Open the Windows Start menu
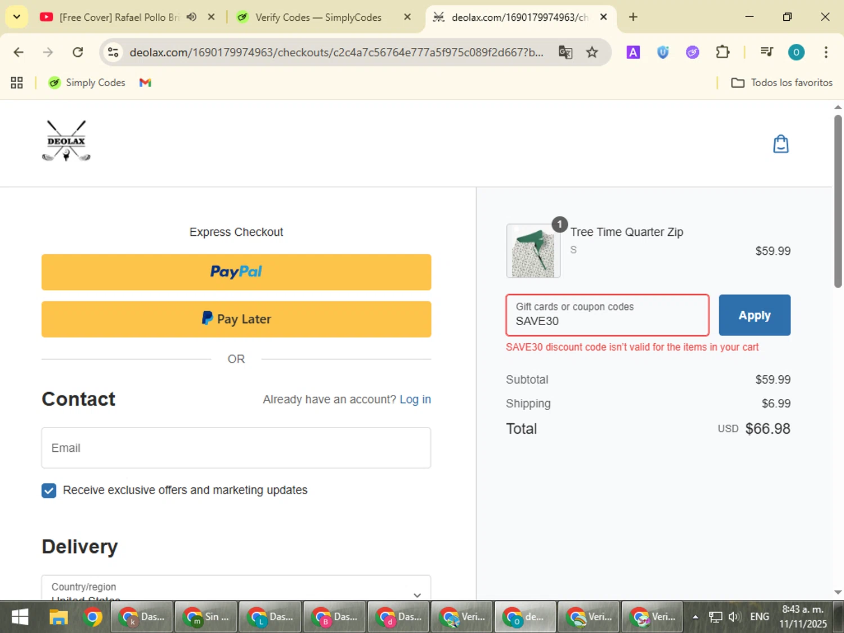The width and height of the screenshot is (844, 633). click(x=20, y=617)
